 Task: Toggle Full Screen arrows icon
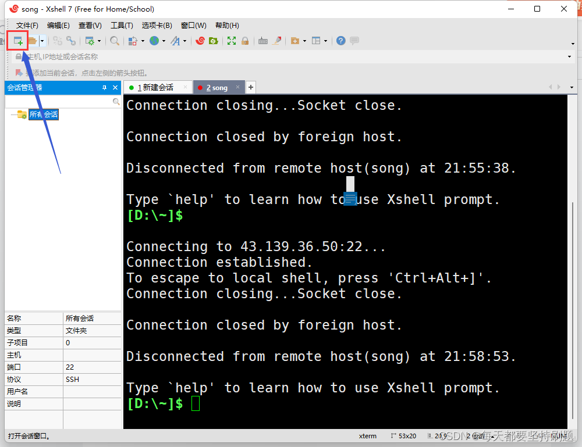232,41
